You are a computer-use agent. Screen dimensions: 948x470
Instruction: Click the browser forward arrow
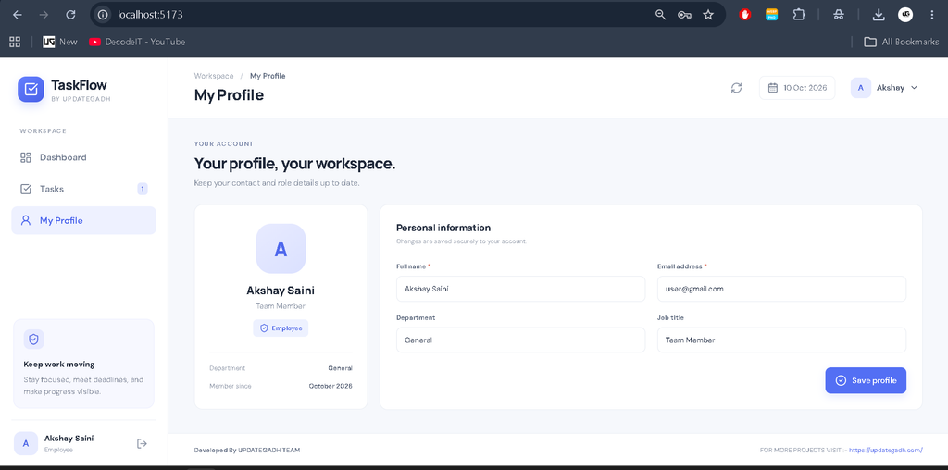pyautogui.click(x=44, y=15)
